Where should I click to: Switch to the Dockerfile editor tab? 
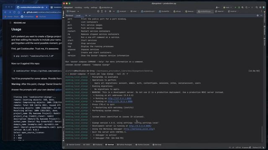165,11
